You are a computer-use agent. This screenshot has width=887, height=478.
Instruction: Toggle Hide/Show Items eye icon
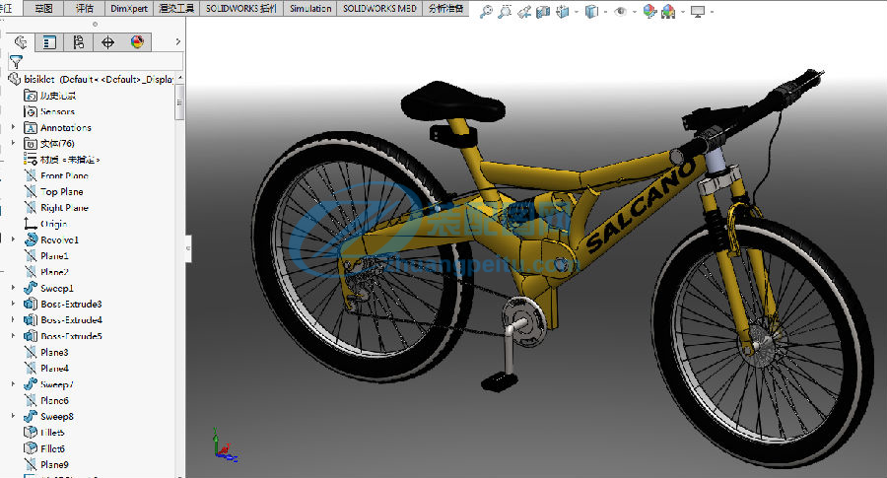pyautogui.click(x=621, y=11)
